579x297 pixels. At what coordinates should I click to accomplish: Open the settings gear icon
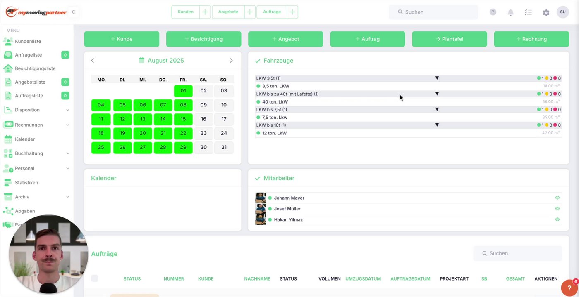tap(546, 12)
